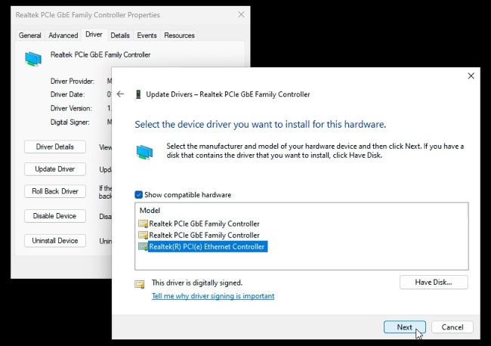Click the Roll Back Driver button
Screen dimensions: 491x346
[x=55, y=191]
